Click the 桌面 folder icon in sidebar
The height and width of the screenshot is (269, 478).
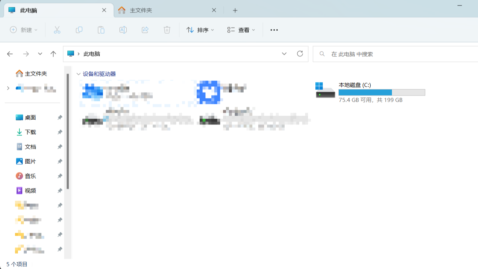tap(19, 117)
